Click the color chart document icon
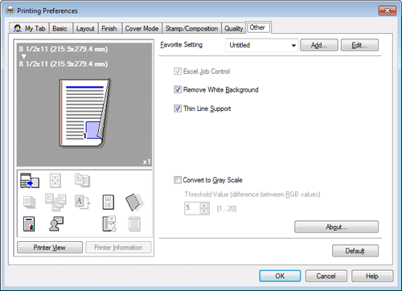Image resolution: width=402 pixels, height=291 pixels. (x=29, y=223)
